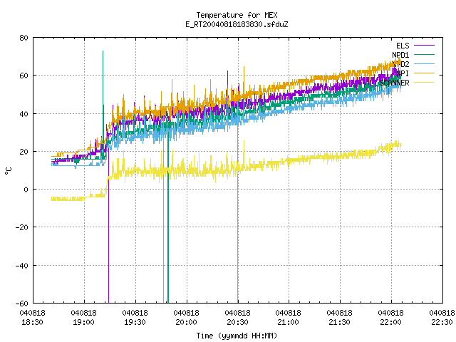This screenshot has height=342, width=456.
Task: Click the x-axis title 'Time (yymmdd HH:MM)'
Action: tap(237, 336)
